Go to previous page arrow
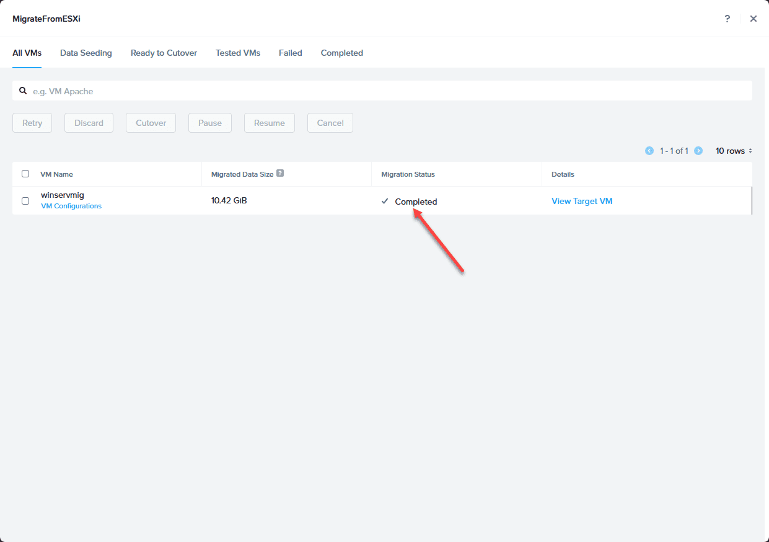 click(649, 151)
